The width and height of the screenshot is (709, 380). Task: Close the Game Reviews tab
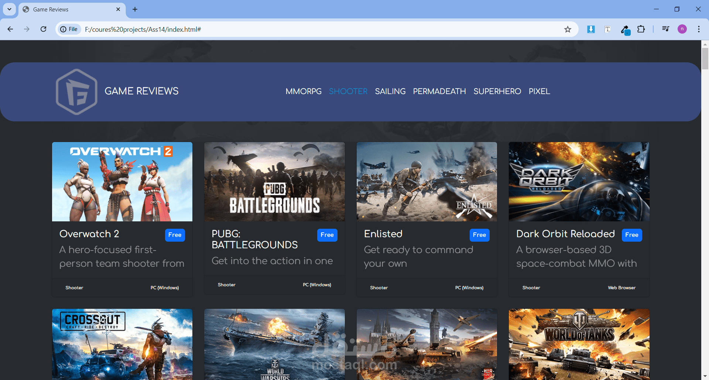point(118,9)
